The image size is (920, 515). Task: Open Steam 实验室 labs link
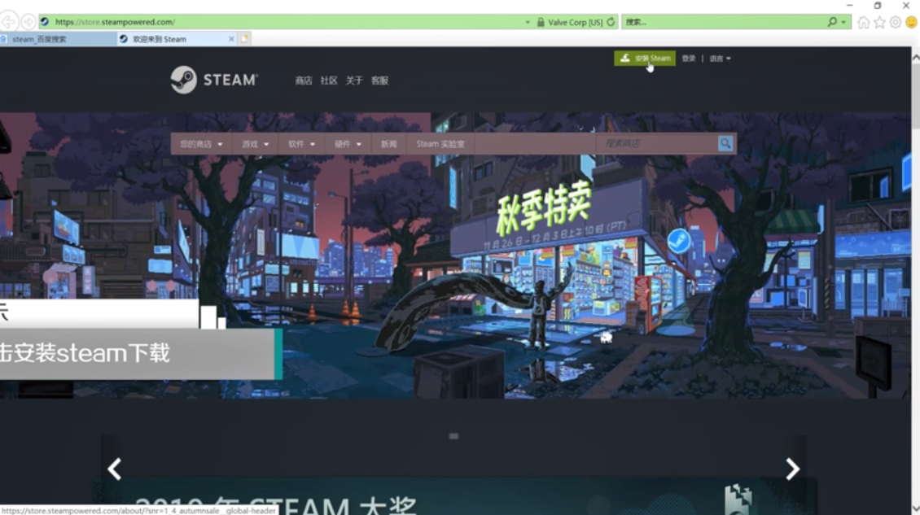[x=440, y=144]
